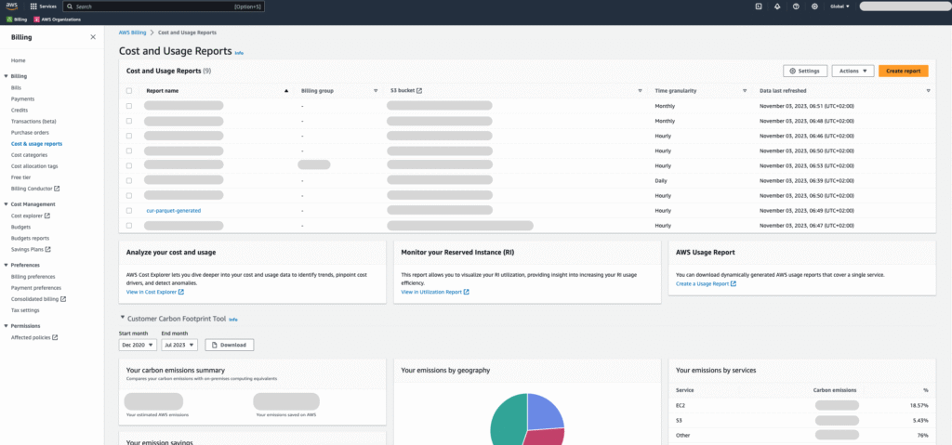The width and height of the screenshot is (952, 445).
Task: Check the report refreshed at 06:51
Action: click(128, 106)
